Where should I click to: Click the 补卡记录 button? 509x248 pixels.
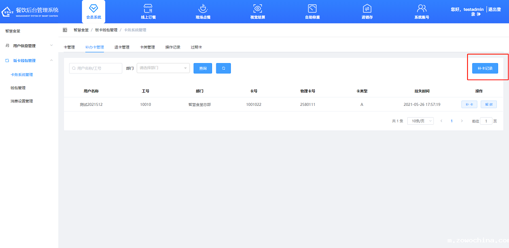coord(485,68)
